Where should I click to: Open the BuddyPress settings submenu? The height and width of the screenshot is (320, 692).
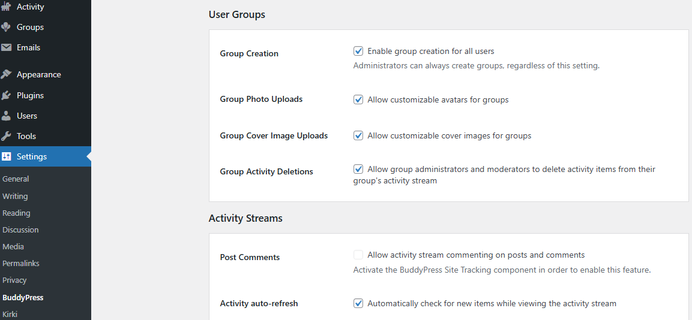pyautogui.click(x=23, y=297)
